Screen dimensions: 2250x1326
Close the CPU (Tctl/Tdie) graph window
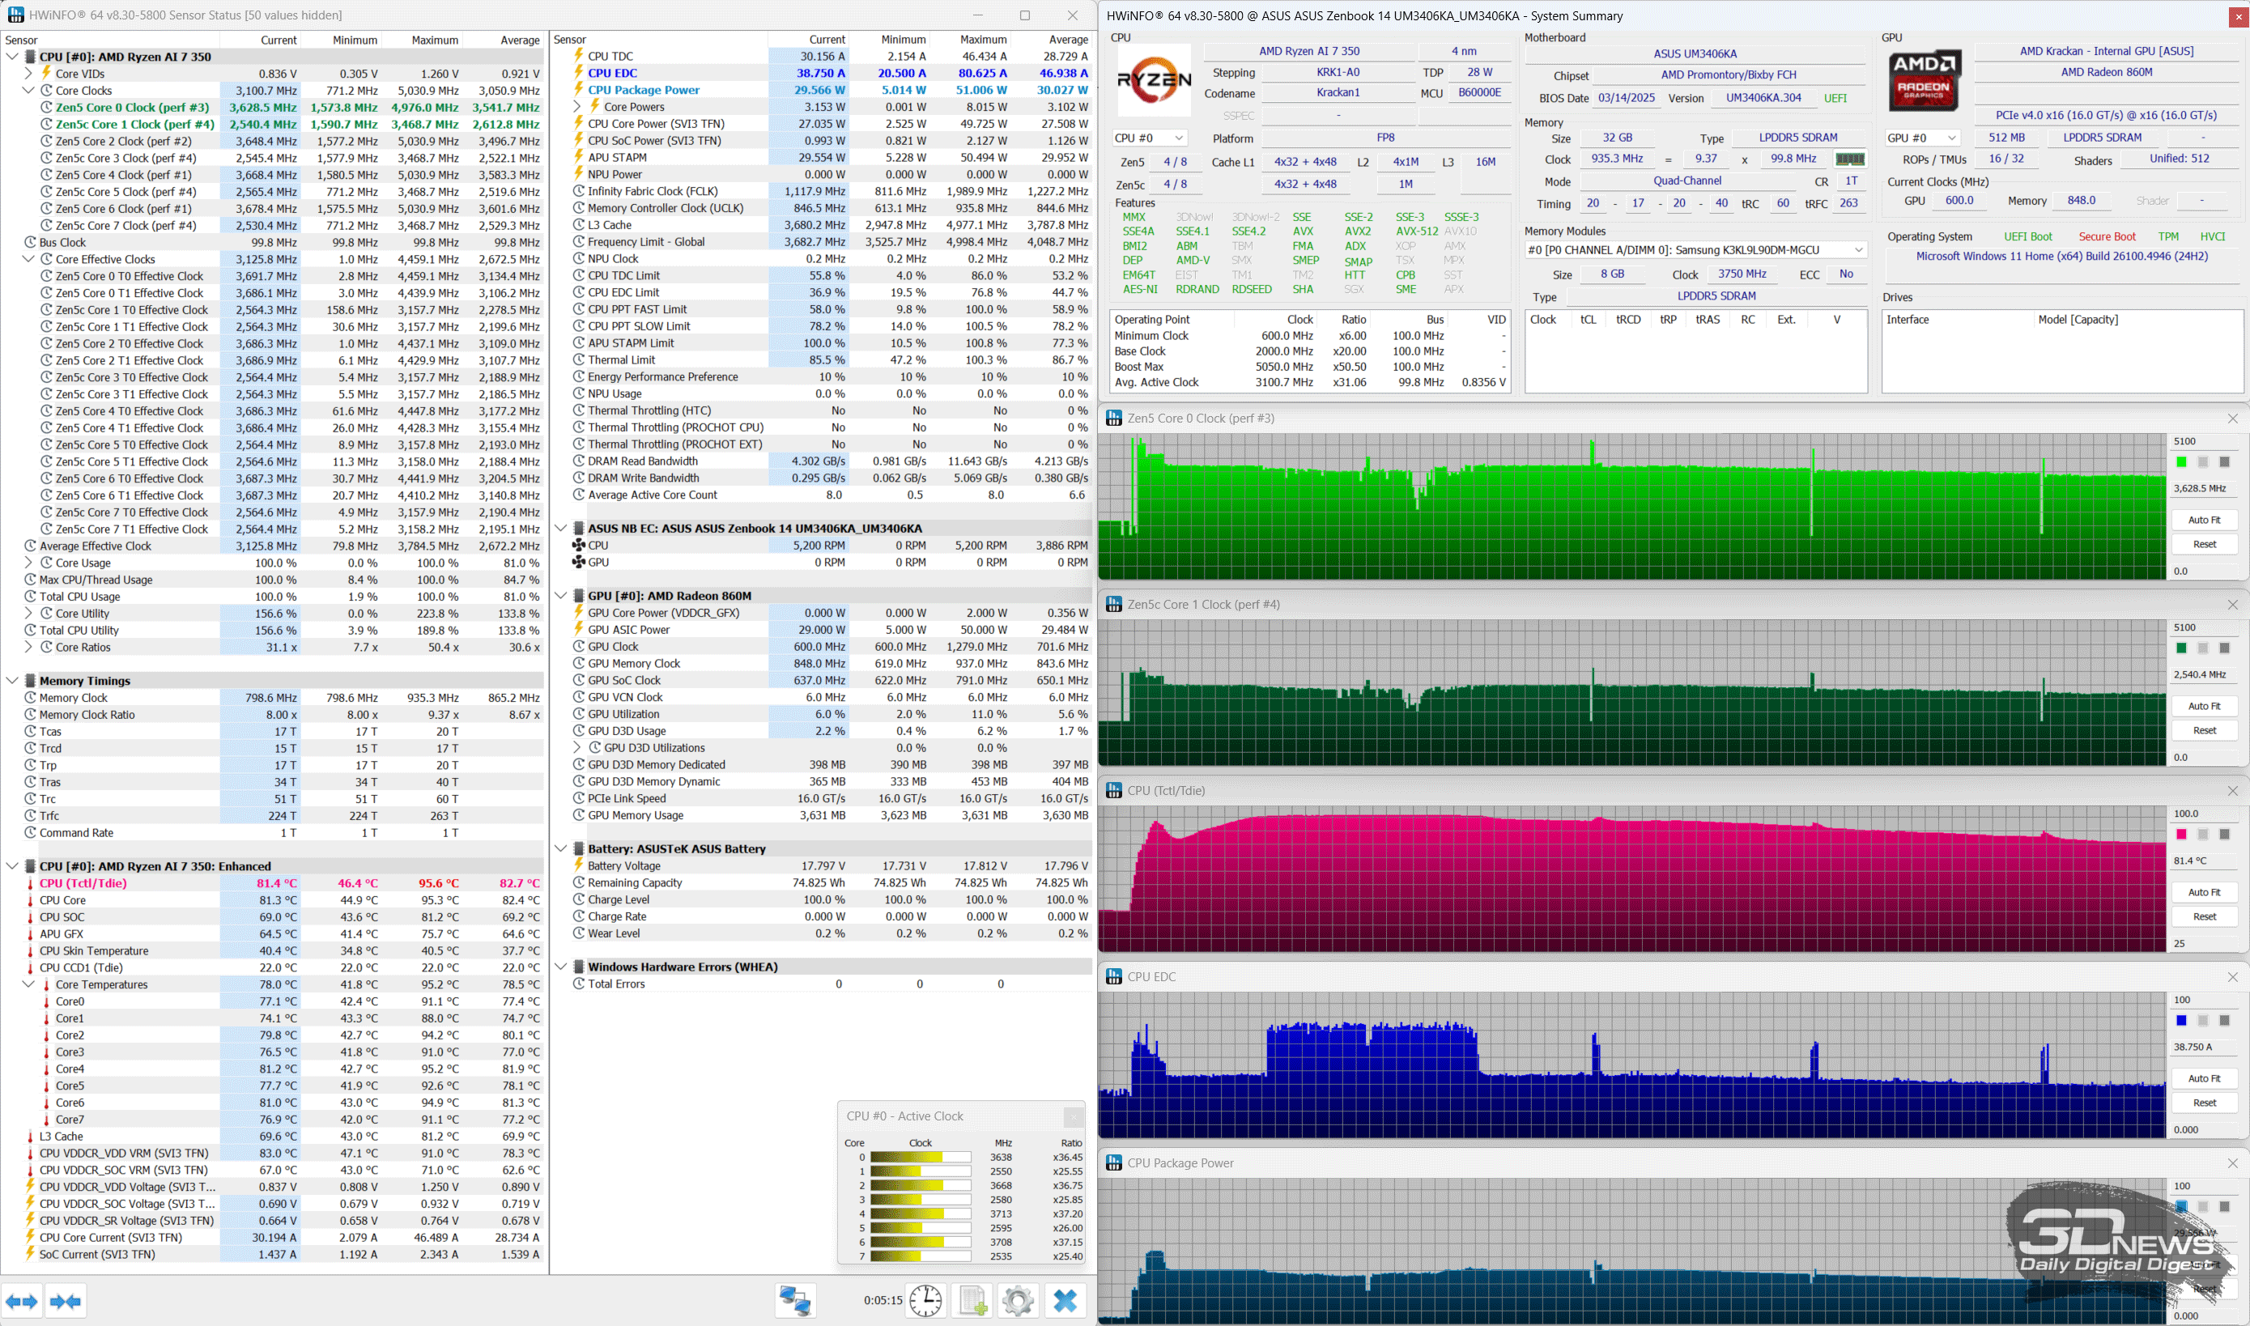(2232, 791)
